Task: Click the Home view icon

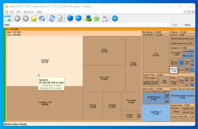Action: point(42,18)
